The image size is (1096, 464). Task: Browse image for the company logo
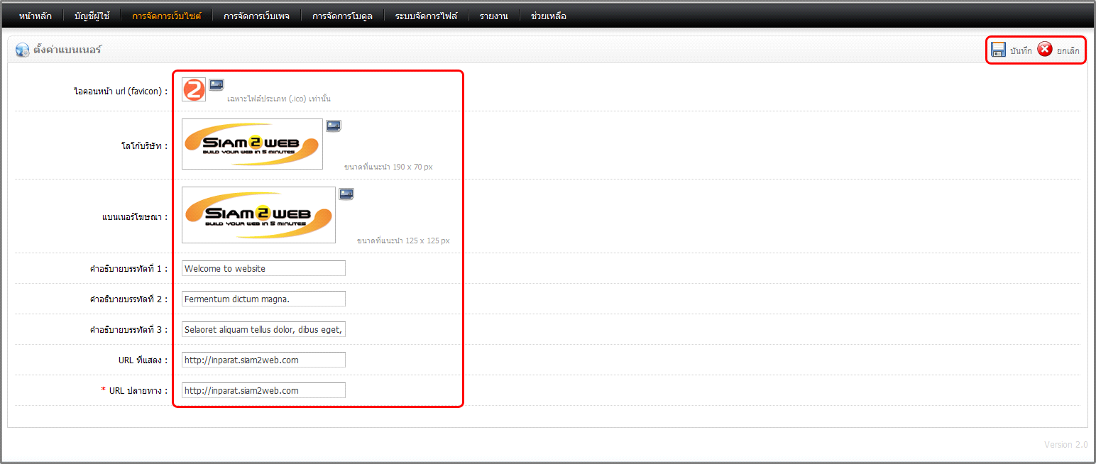[334, 126]
